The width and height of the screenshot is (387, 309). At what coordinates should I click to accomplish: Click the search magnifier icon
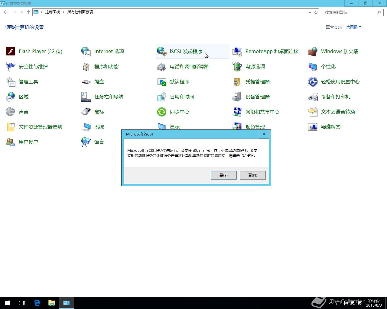[x=379, y=12]
